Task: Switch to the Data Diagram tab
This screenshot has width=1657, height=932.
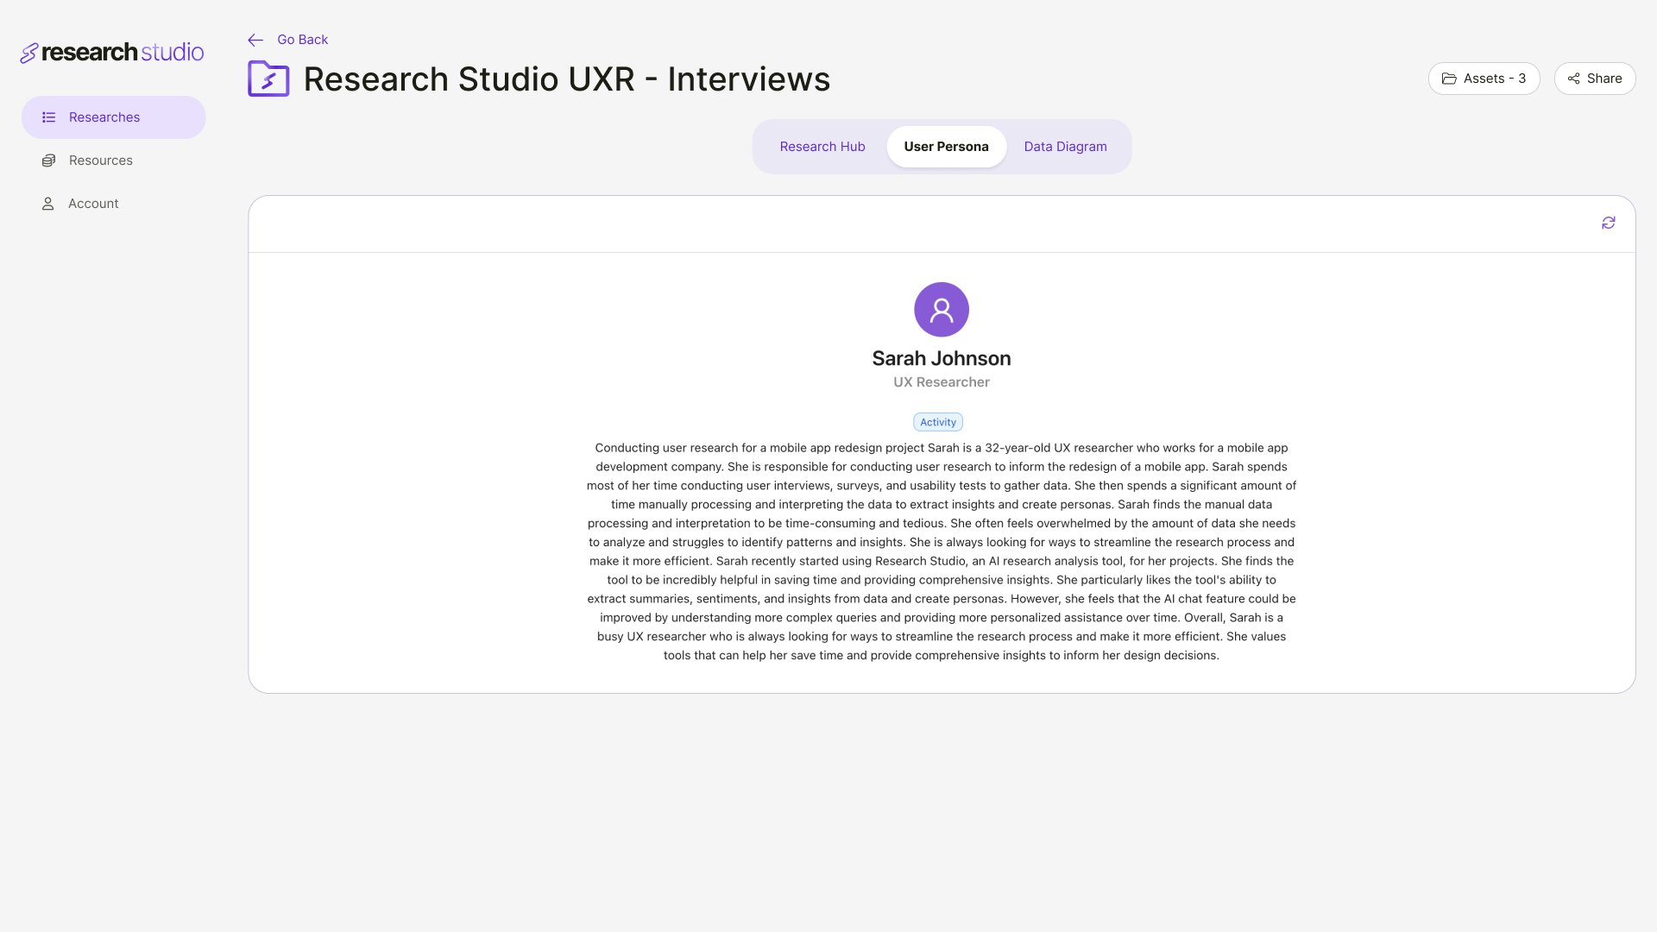Action: (1065, 147)
